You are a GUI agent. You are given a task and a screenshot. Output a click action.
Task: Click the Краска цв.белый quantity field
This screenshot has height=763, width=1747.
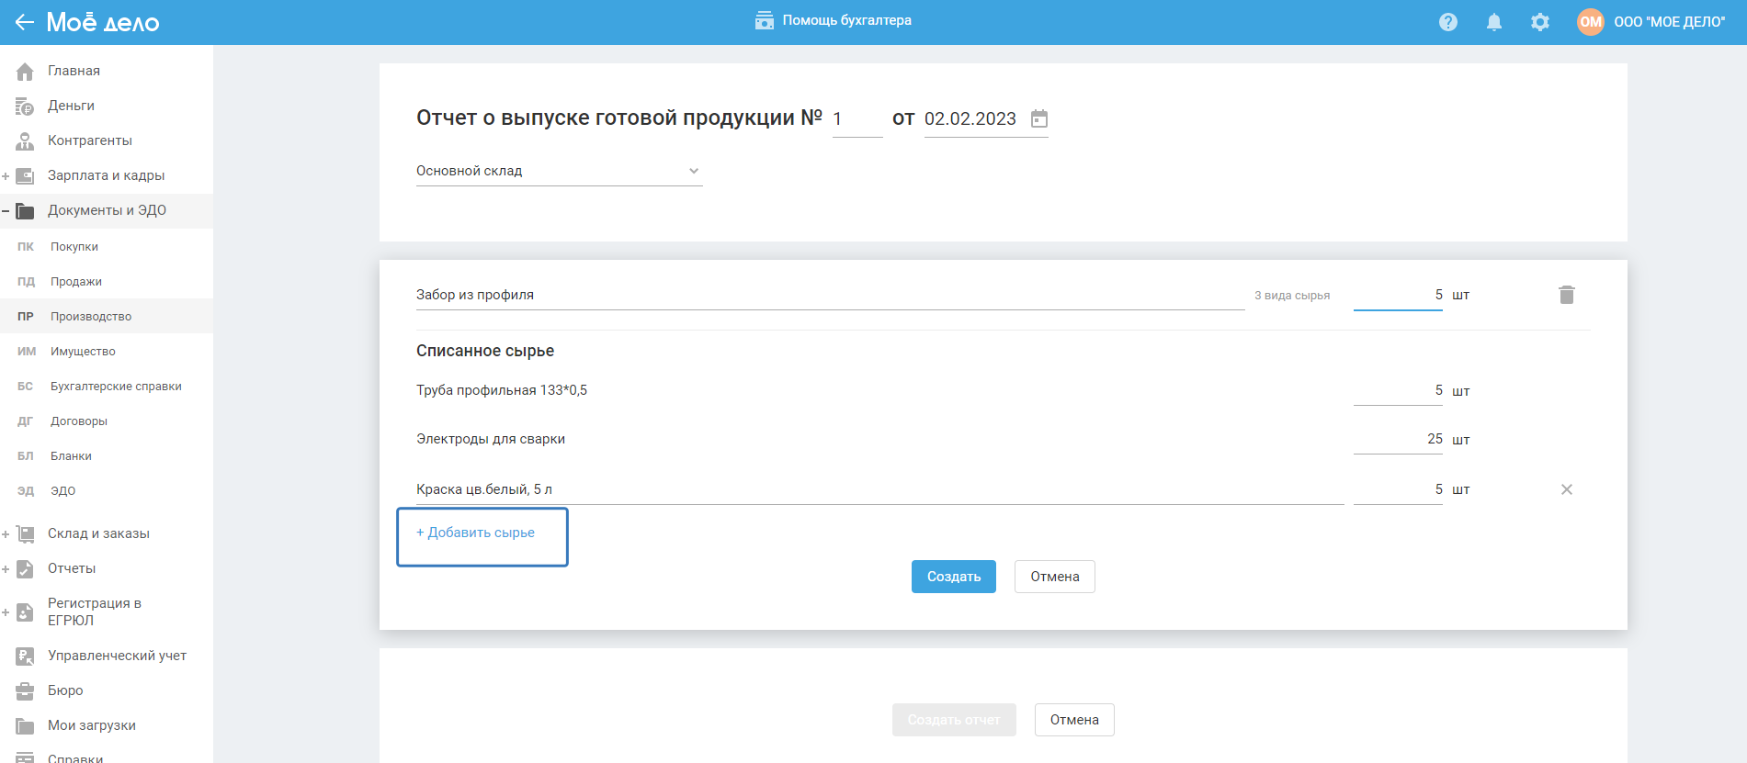tap(1398, 489)
